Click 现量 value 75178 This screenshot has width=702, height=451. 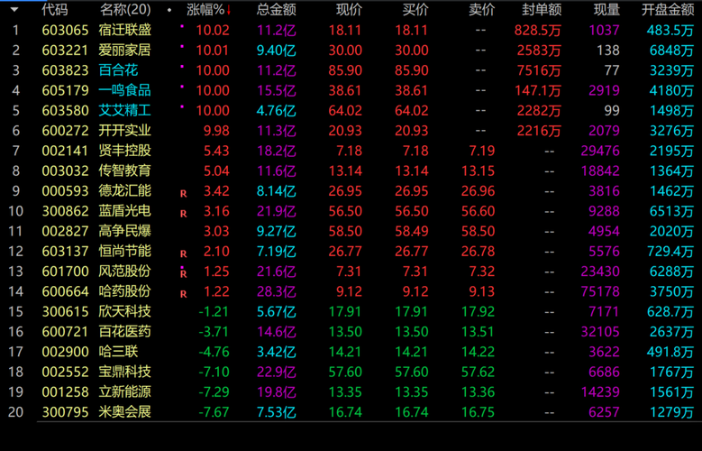[x=600, y=291]
